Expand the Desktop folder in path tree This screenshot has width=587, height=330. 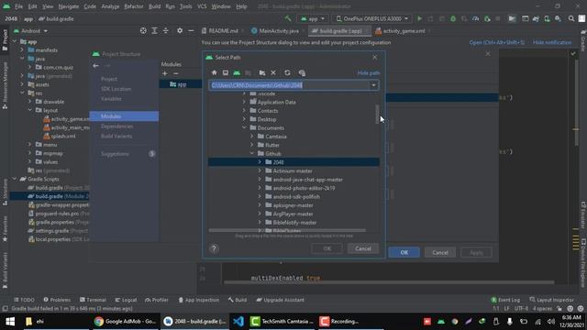click(245, 119)
